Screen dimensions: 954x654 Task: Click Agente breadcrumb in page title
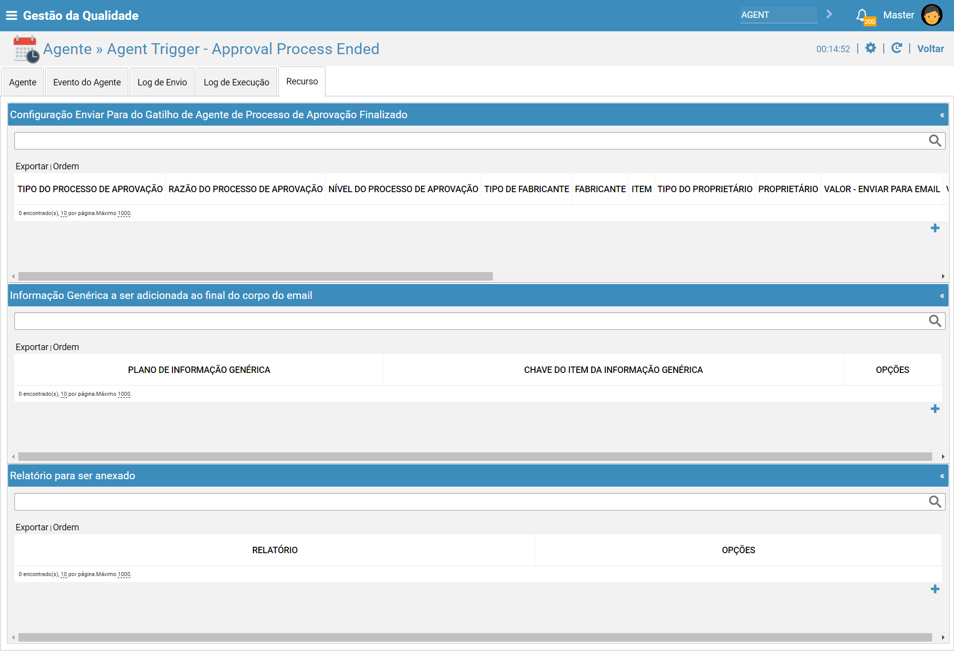point(68,49)
